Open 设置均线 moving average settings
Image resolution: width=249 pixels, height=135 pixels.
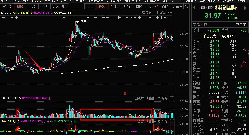click(x=164, y=13)
